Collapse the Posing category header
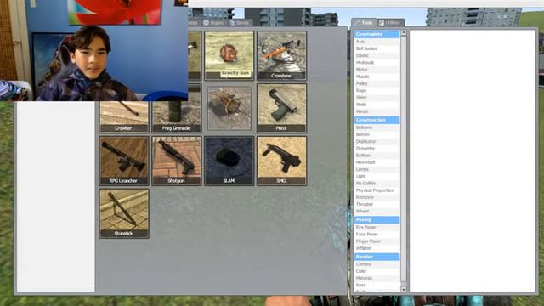Screen dimensions: 544x306 pyautogui.click(x=377, y=220)
